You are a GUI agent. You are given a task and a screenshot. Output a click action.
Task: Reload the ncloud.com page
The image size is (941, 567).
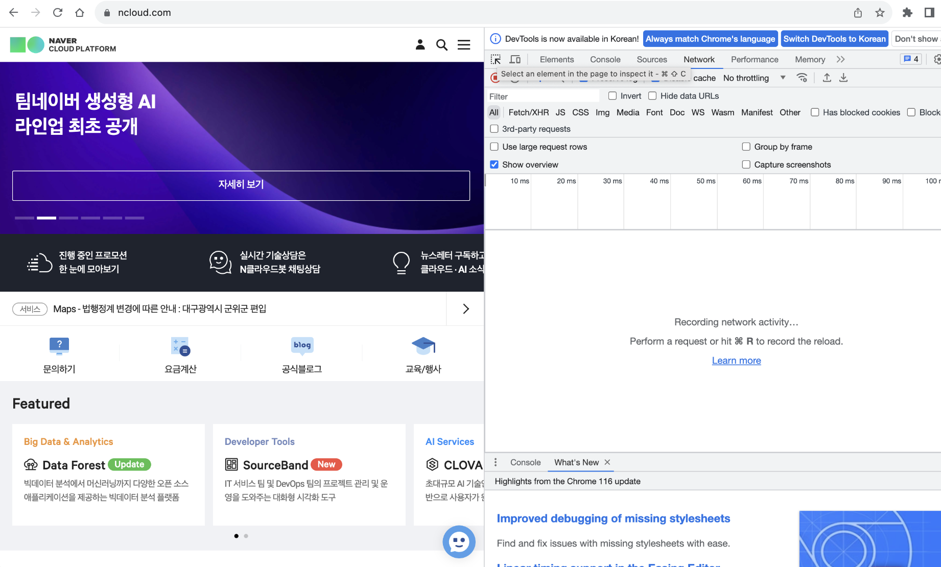(58, 13)
